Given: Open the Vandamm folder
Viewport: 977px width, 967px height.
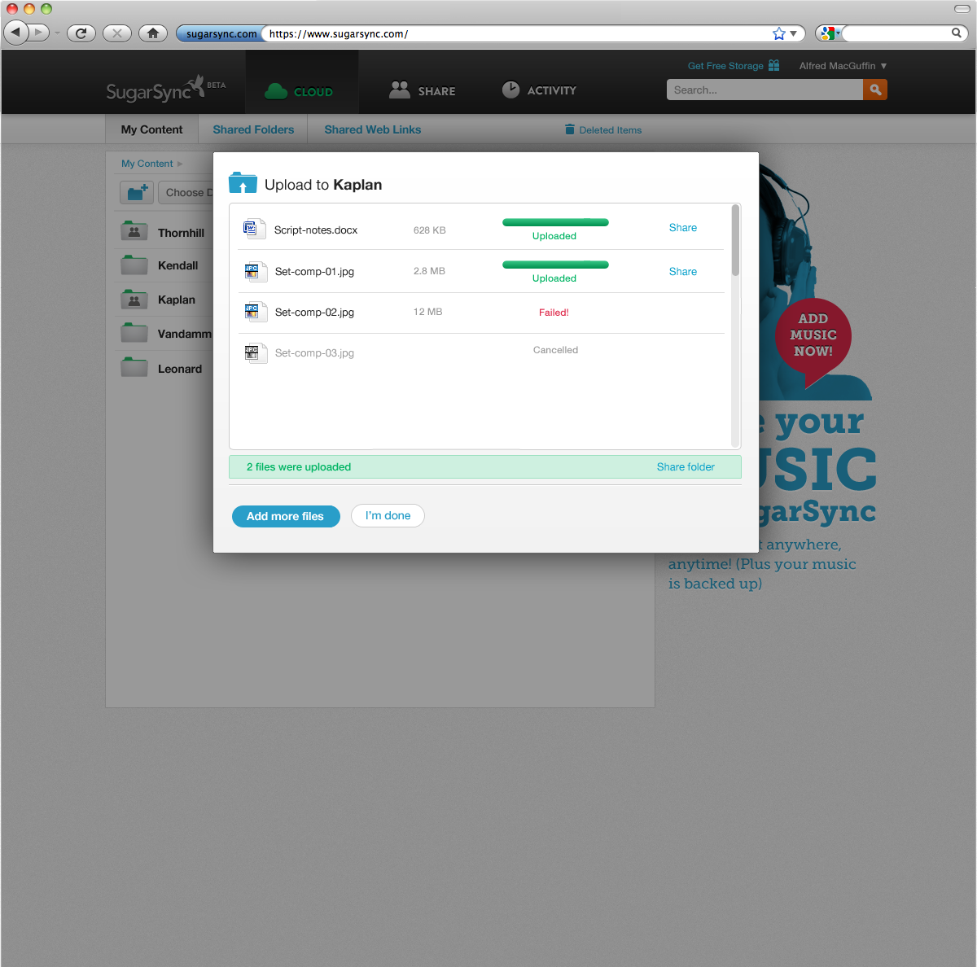Looking at the screenshot, I should 184,334.
